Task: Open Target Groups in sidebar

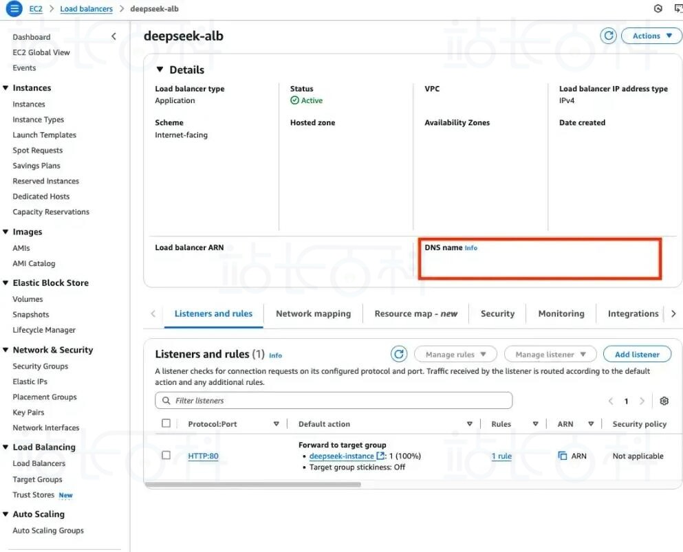Action: click(37, 479)
